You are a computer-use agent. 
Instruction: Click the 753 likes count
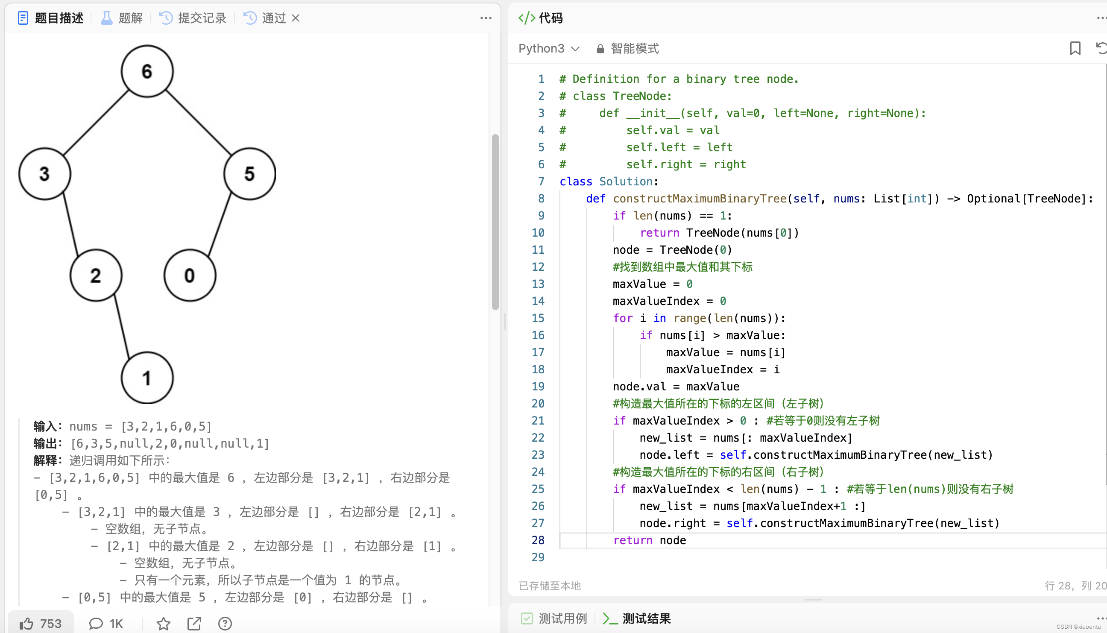click(x=50, y=624)
